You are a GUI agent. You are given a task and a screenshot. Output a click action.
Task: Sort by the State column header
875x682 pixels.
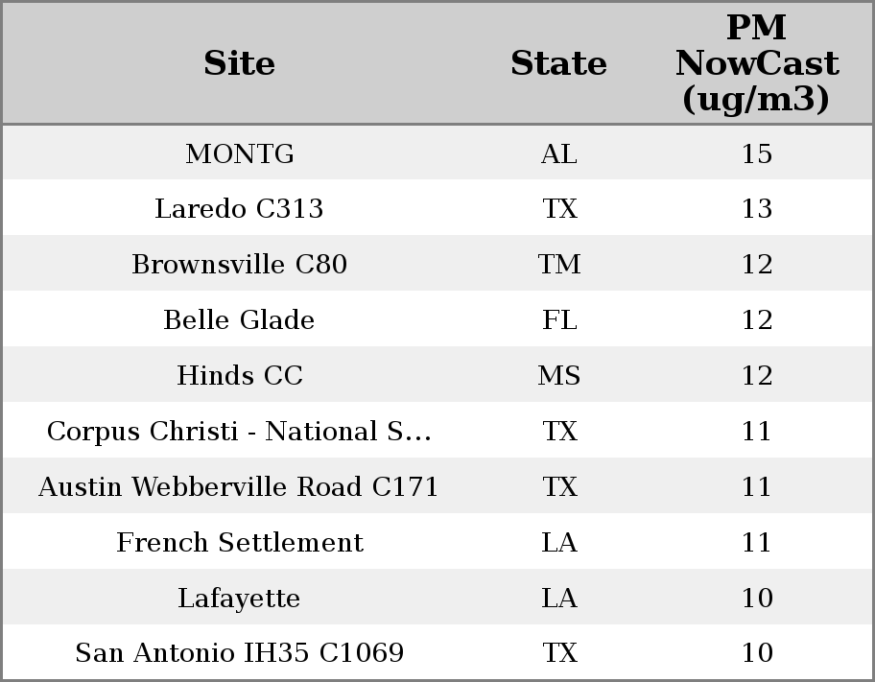pos(558,63)
